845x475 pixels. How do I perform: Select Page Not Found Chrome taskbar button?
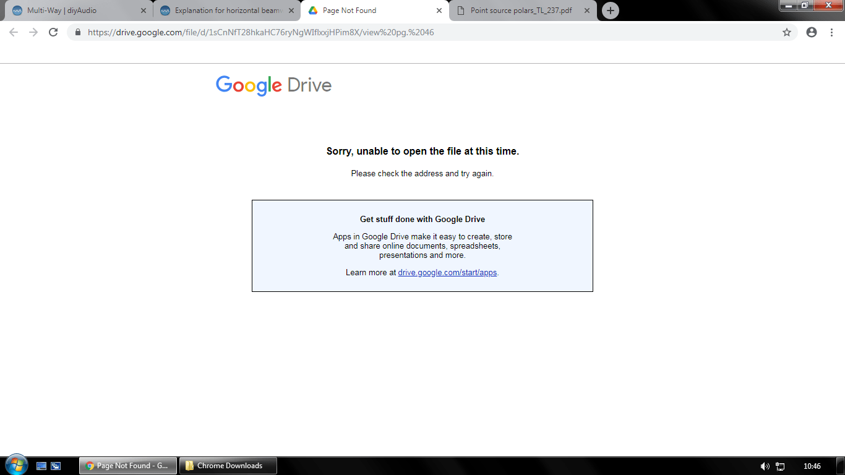(128, 466)
